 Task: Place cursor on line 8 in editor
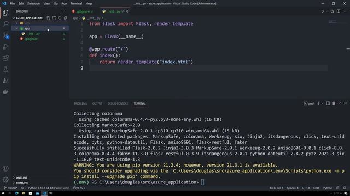pos(208,68)
